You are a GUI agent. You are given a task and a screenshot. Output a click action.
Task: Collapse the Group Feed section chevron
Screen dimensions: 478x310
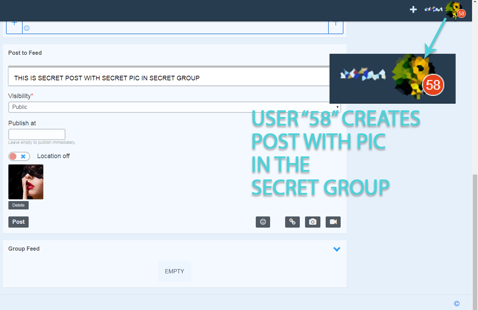[336, 249]
